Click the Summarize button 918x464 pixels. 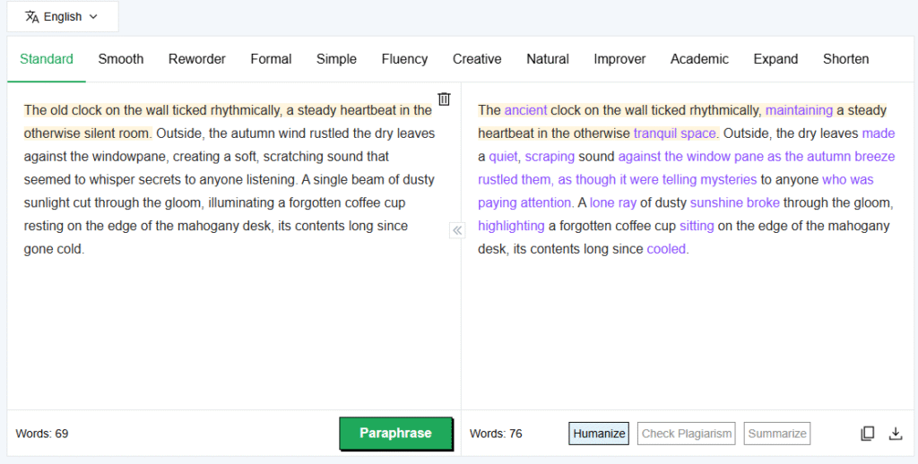coord(776,434)
